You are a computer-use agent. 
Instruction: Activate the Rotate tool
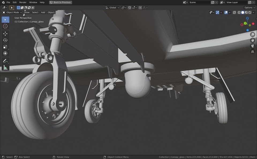tap(5, 40)
